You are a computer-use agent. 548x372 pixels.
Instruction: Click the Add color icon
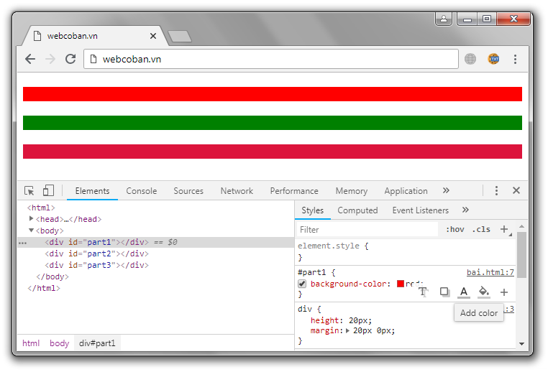click(x=464, y=292)
